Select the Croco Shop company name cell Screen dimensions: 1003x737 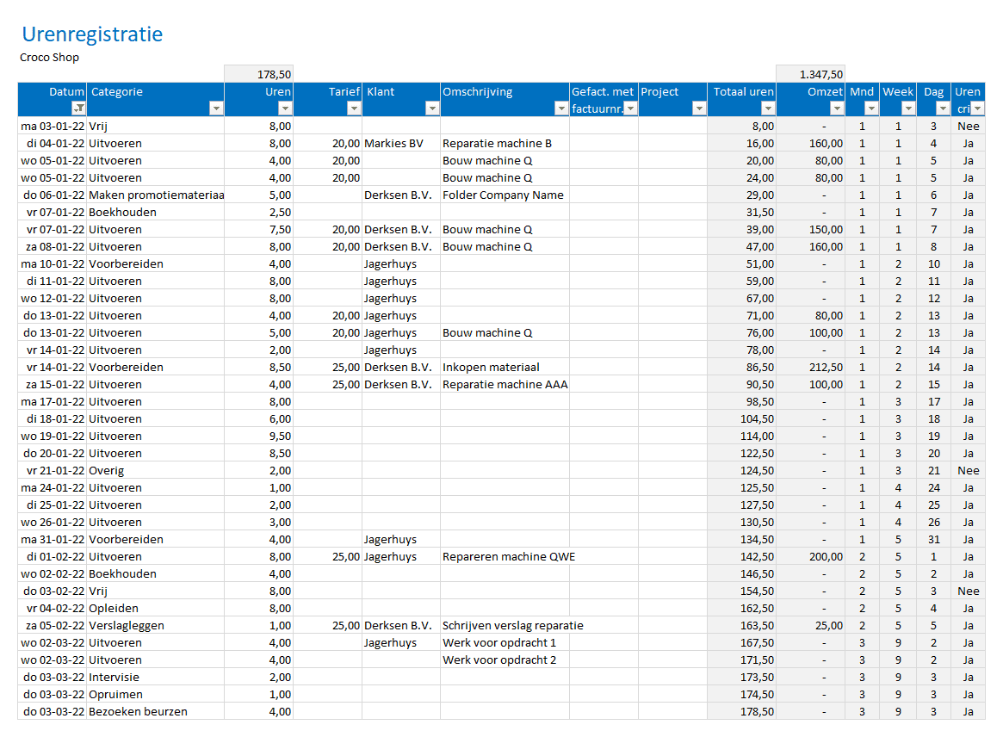click(50, 58)
